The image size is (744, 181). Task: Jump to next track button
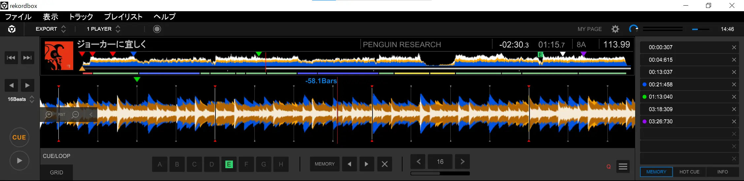point(27,58)
